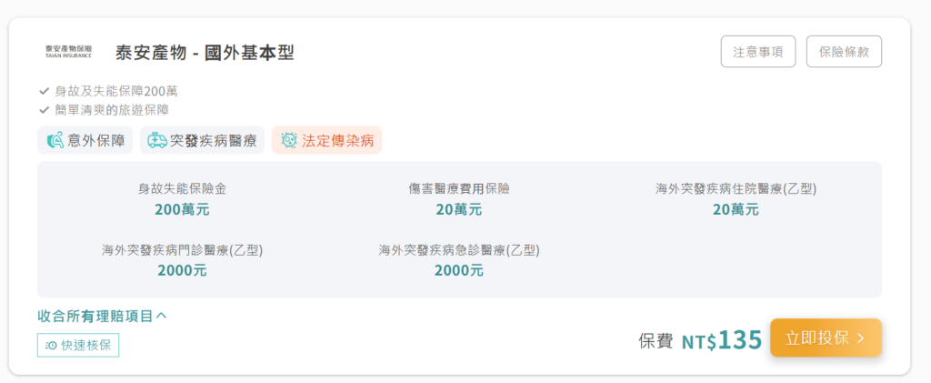Image resolution: width=931 pixels, height=383 pixels.
Task: Click the ambulance icon in 突發疾病醫療 tag
Action: 157,141
